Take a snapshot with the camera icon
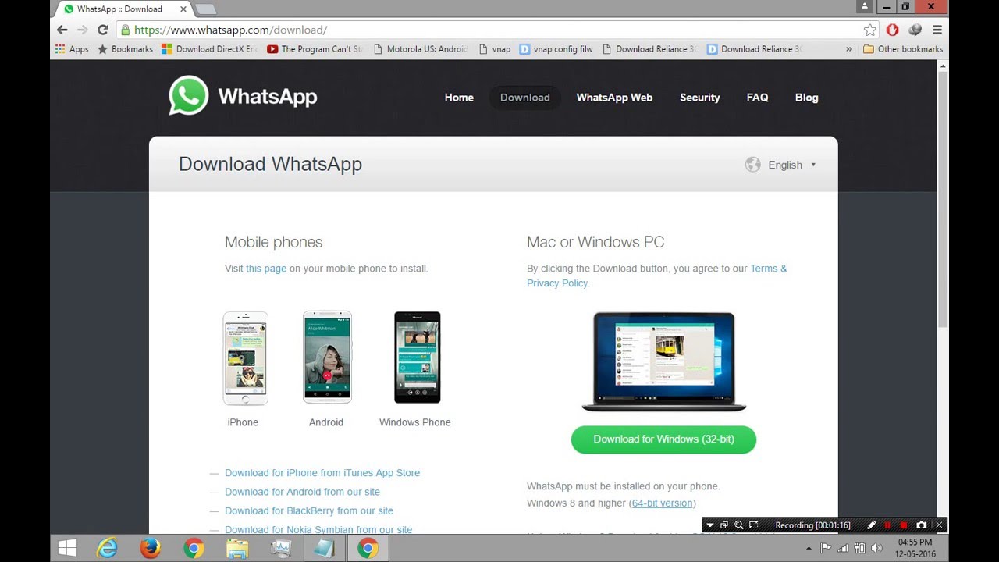Image resolution: width=999 pixels, height=562 pixels. click(922, 525)
